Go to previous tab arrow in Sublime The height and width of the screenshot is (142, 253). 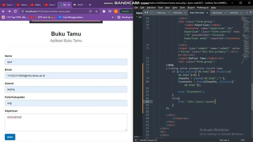click(145, 13)
